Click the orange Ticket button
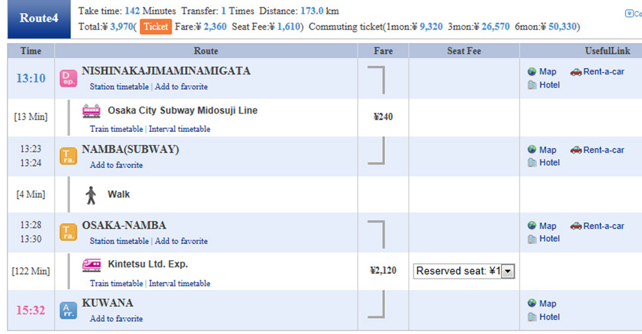Viewport: 642px width, 334px height. click(x=155, y=27)
